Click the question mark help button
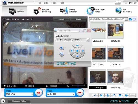 (118, 3)
